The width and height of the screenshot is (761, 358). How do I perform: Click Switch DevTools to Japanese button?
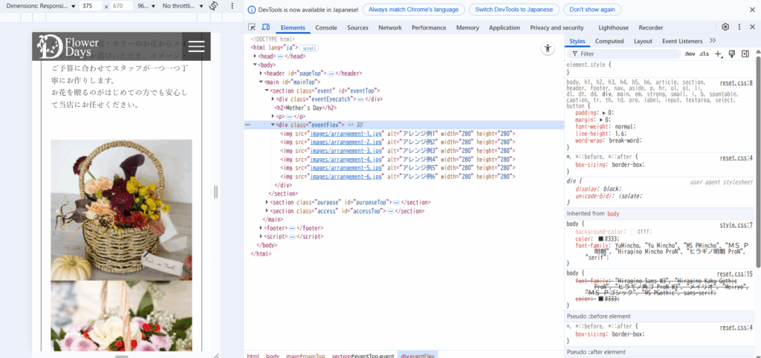click(514, 10)
